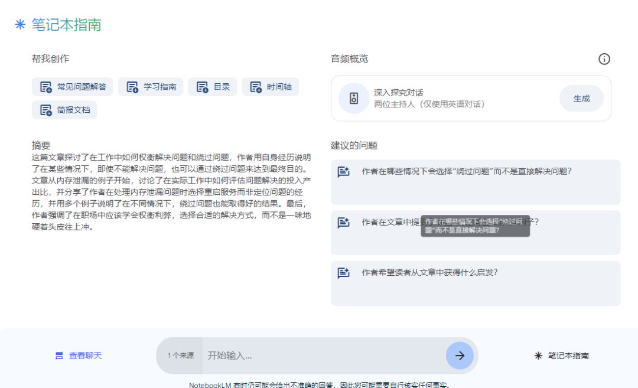Click the icon on 学习指南 chip
Viewport: 638px width, 388px height.
[x=132, y=87]
